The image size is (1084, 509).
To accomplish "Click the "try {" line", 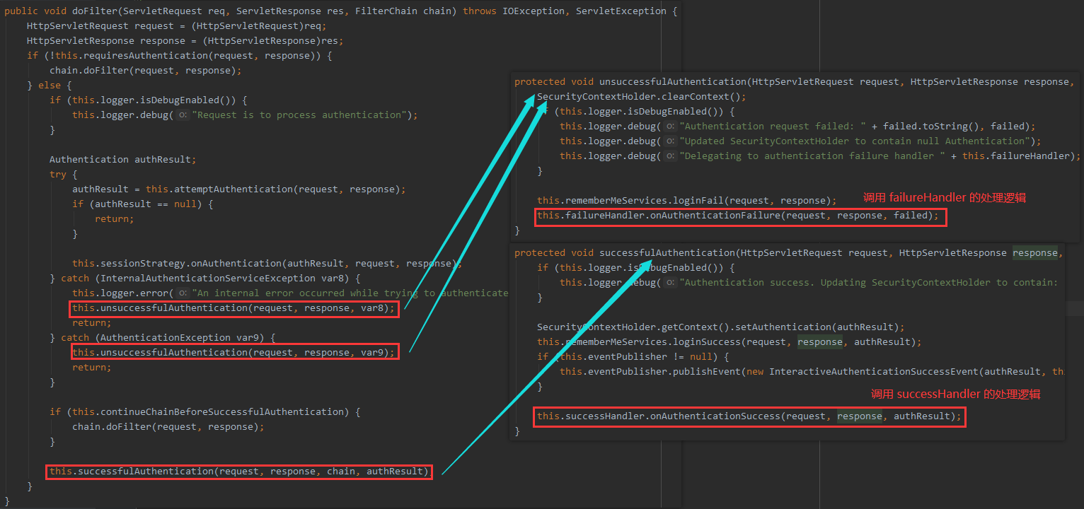I will pyautogui.click(x=64, y=175).
